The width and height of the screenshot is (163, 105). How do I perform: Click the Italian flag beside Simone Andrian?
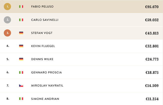click(x=21, y=99)
